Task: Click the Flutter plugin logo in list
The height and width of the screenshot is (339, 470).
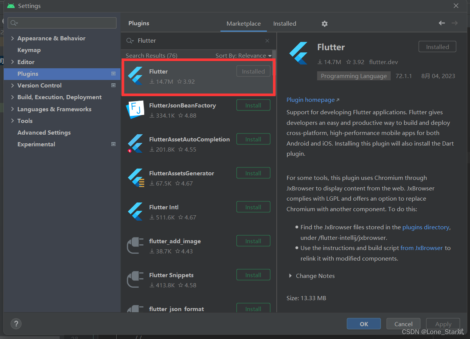Action: [x=135, y=76]
